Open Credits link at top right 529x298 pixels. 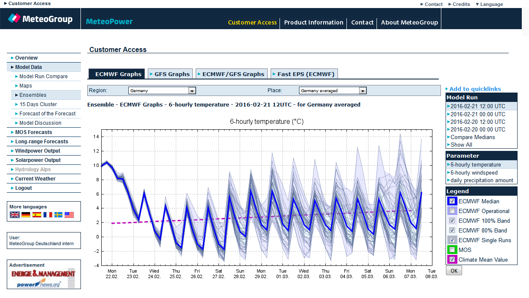[x=459, y=4]
